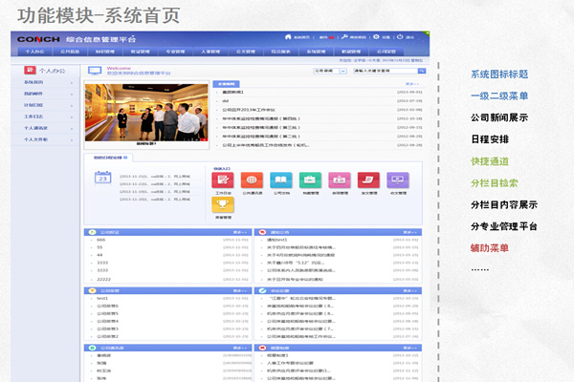Open notice entry 通知test1

pos(277,240)
